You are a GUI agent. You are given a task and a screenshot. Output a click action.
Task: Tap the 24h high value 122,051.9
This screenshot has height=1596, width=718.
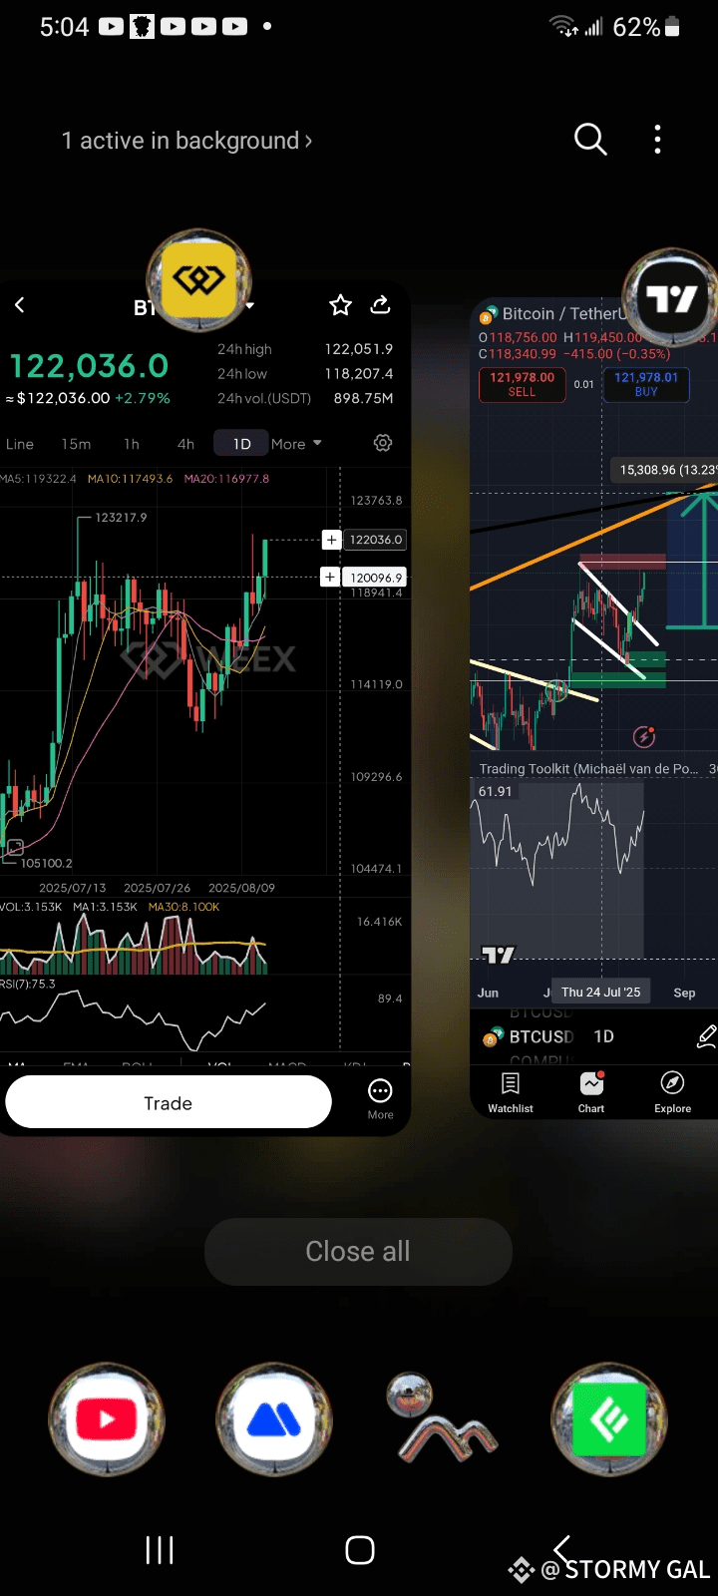point(359,349)
